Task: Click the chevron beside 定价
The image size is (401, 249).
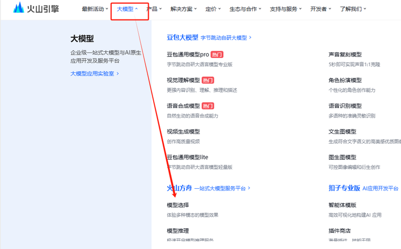Action: click(x=219, y=9)
